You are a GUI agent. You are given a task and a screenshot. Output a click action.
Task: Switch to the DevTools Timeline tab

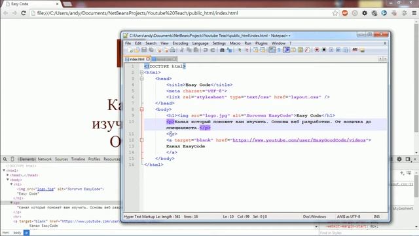[x=78, y=159]
